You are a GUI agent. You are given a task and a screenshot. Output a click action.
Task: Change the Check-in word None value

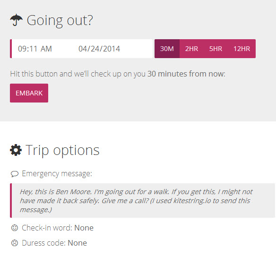click(84, 228)
